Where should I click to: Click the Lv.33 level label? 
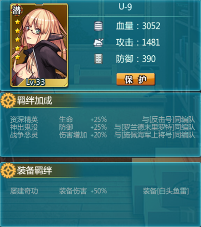point(35,82)
